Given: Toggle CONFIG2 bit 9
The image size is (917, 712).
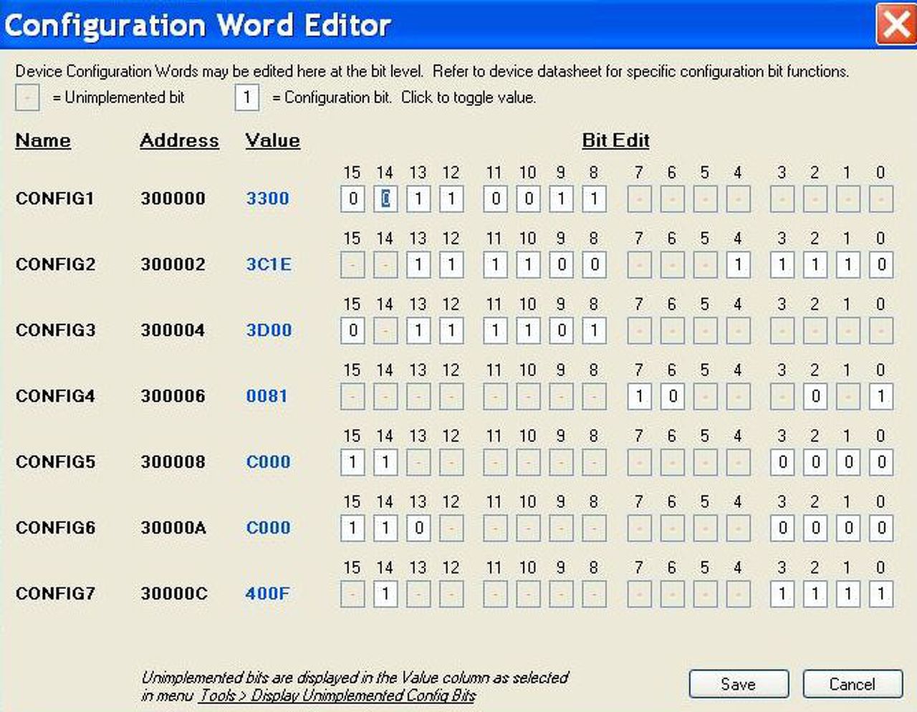Looking at the screenshot, I should (562, 264).
